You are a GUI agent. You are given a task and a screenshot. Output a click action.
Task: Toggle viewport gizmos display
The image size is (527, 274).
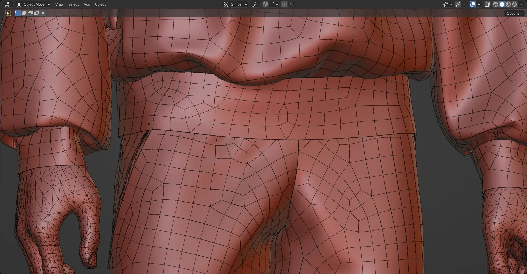tap(458, 4)
